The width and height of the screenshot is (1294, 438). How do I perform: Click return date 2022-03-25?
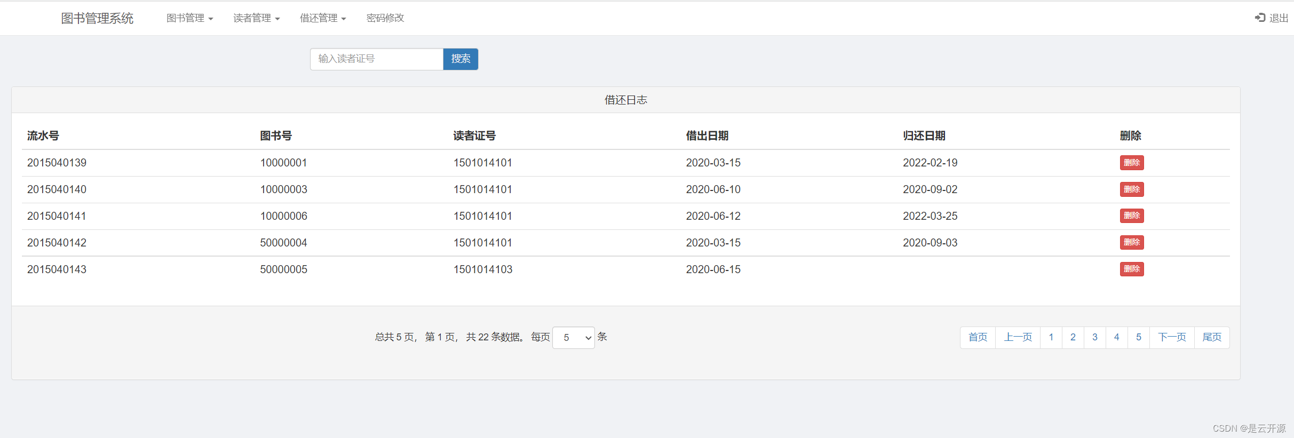click(x=930, y=216)
